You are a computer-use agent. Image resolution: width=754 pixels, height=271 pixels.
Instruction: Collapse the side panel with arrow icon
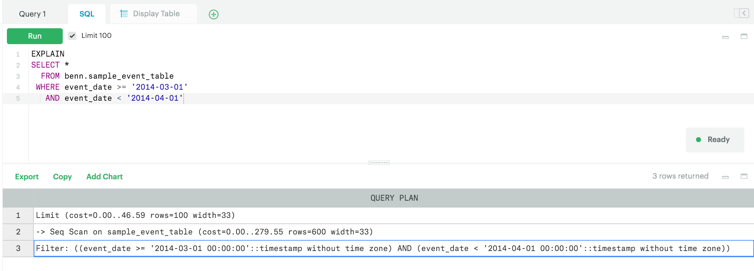pyautogui.click(x=741, y=13)
